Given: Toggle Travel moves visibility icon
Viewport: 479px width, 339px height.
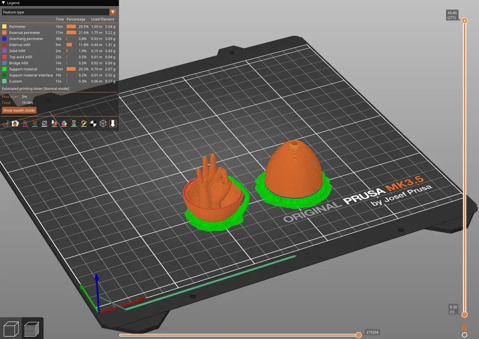Looking at the screenshot, I should (x=5, y=123).
